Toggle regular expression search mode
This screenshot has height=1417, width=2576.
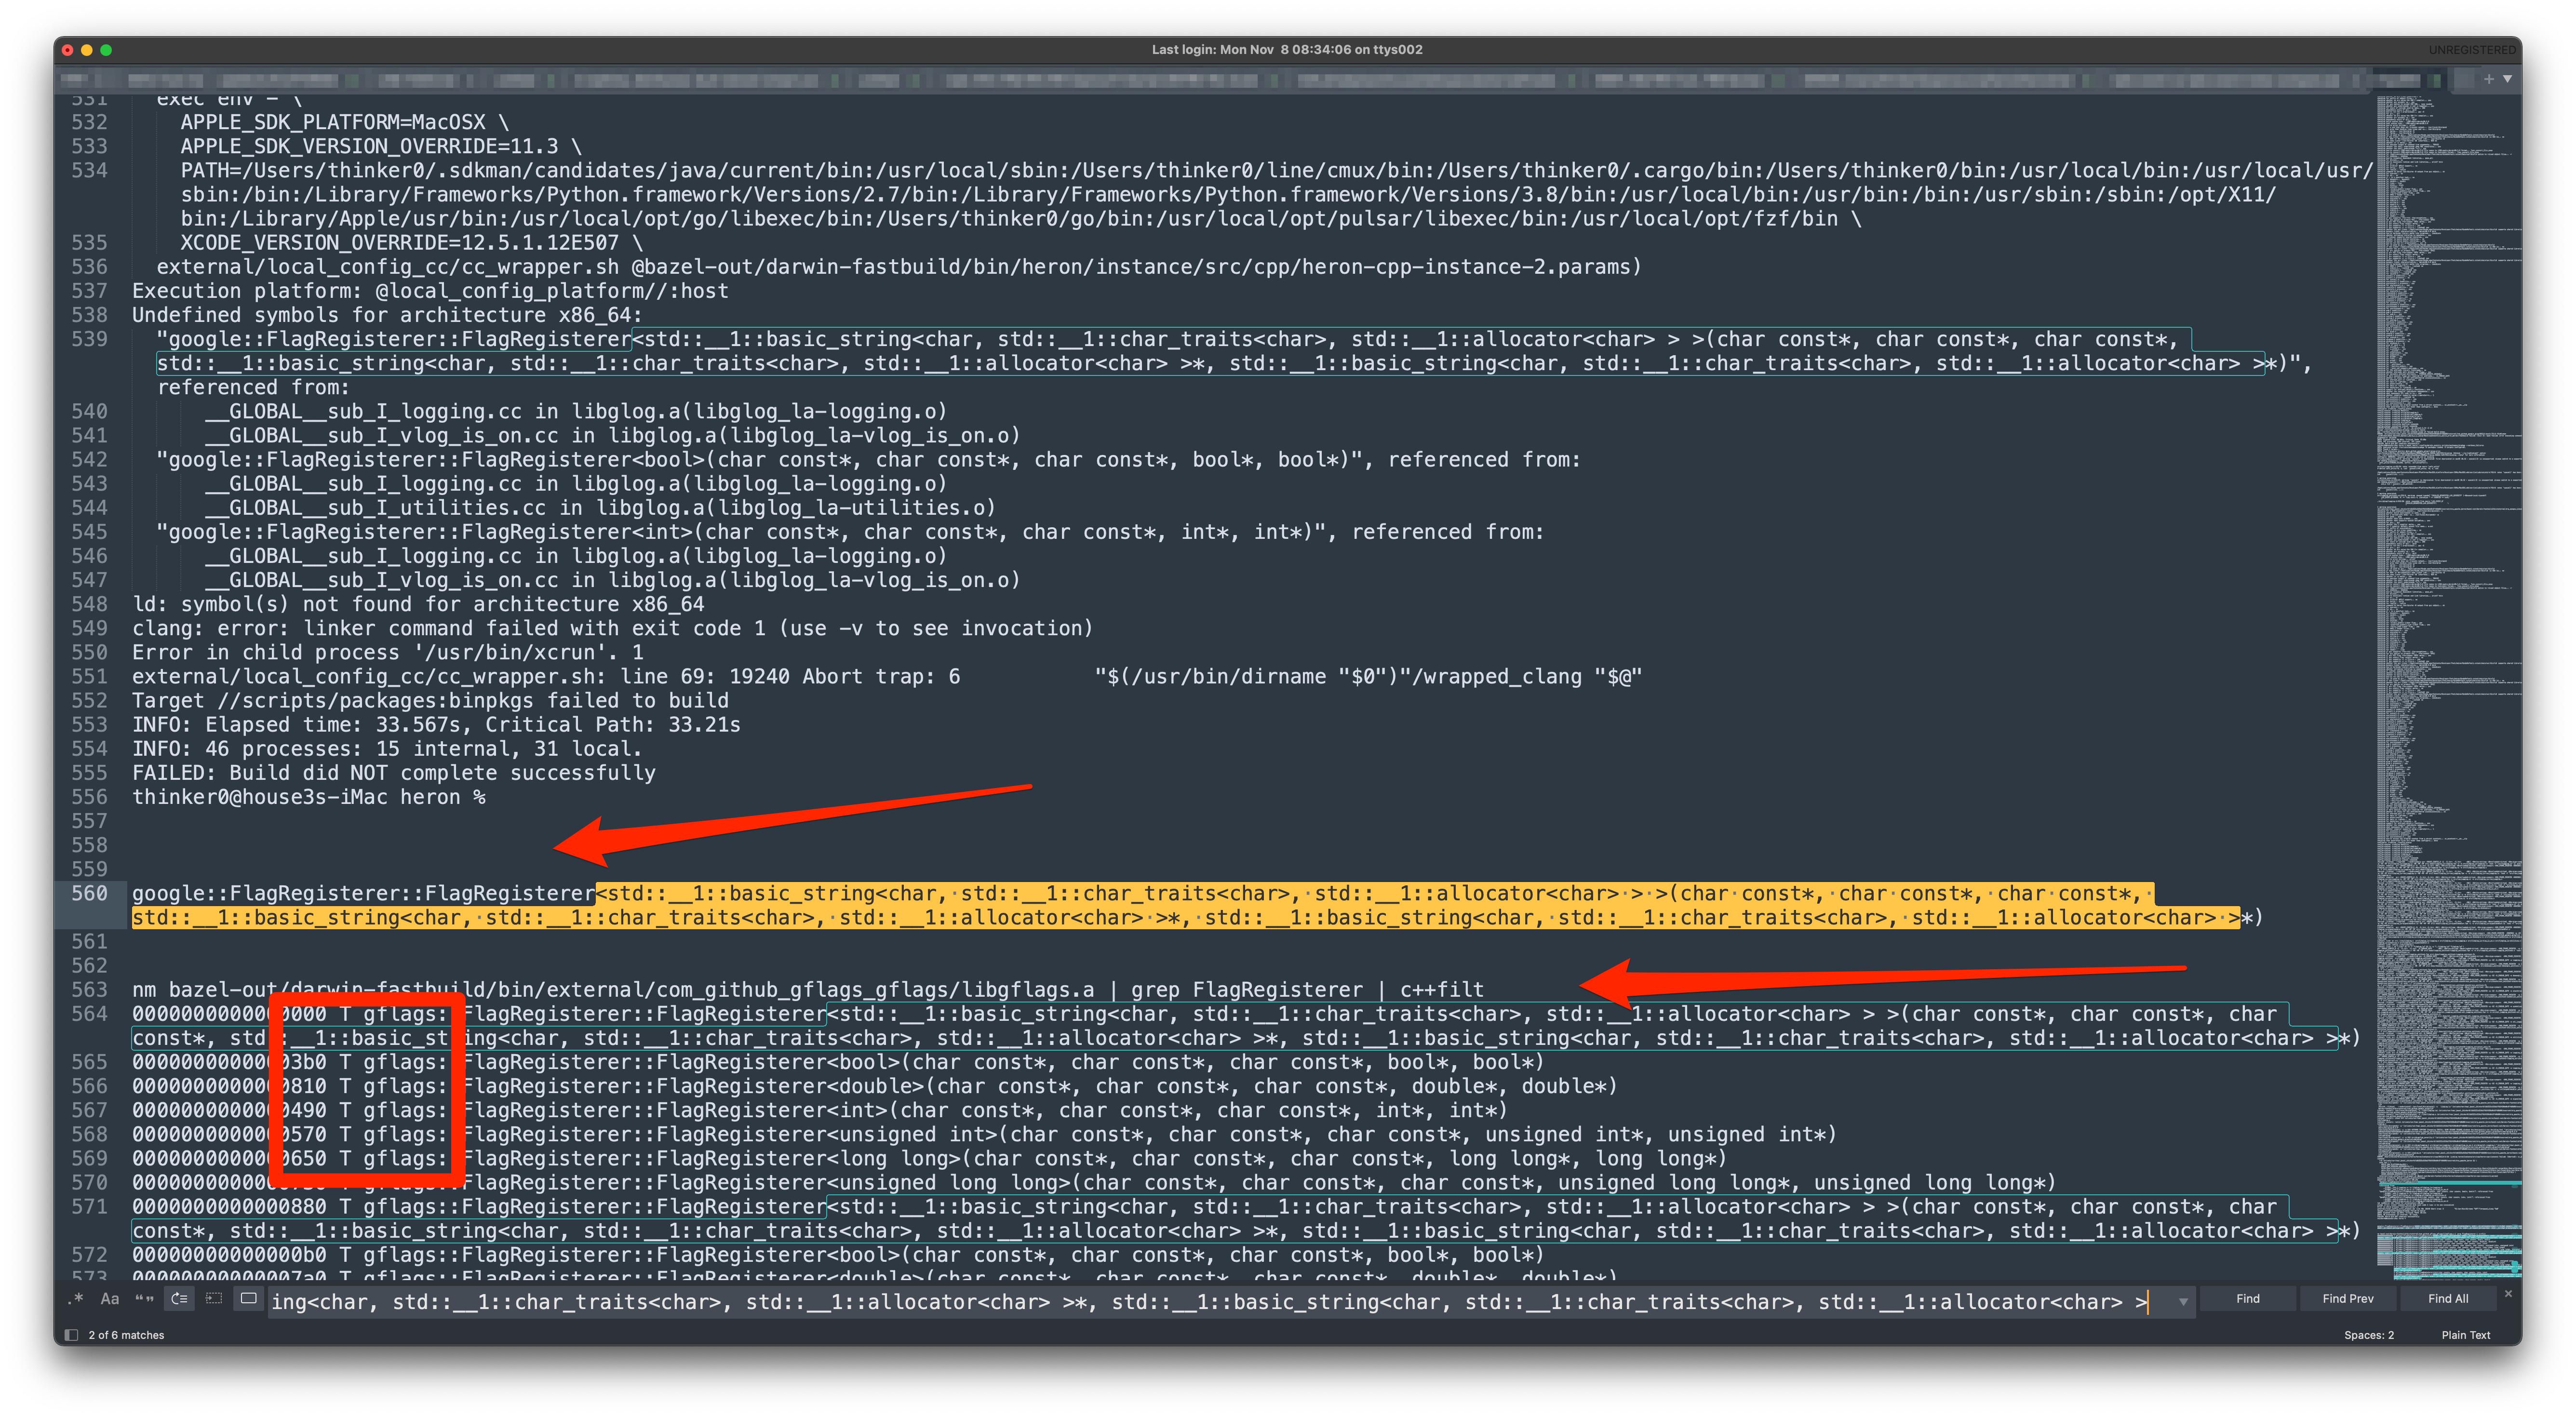coord(75,1300)
